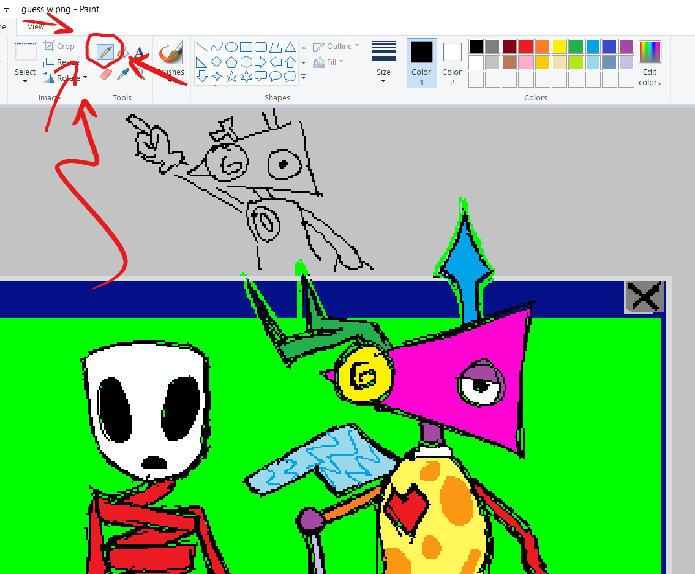The height and width of the screenshot is (574, 695).
Task: Pick the Five-point star shape
Action: 231,77
